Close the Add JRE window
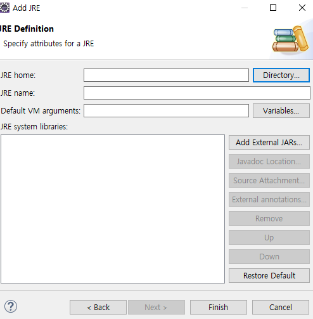This screenshot has width=313, height=319. coord(302,8)
